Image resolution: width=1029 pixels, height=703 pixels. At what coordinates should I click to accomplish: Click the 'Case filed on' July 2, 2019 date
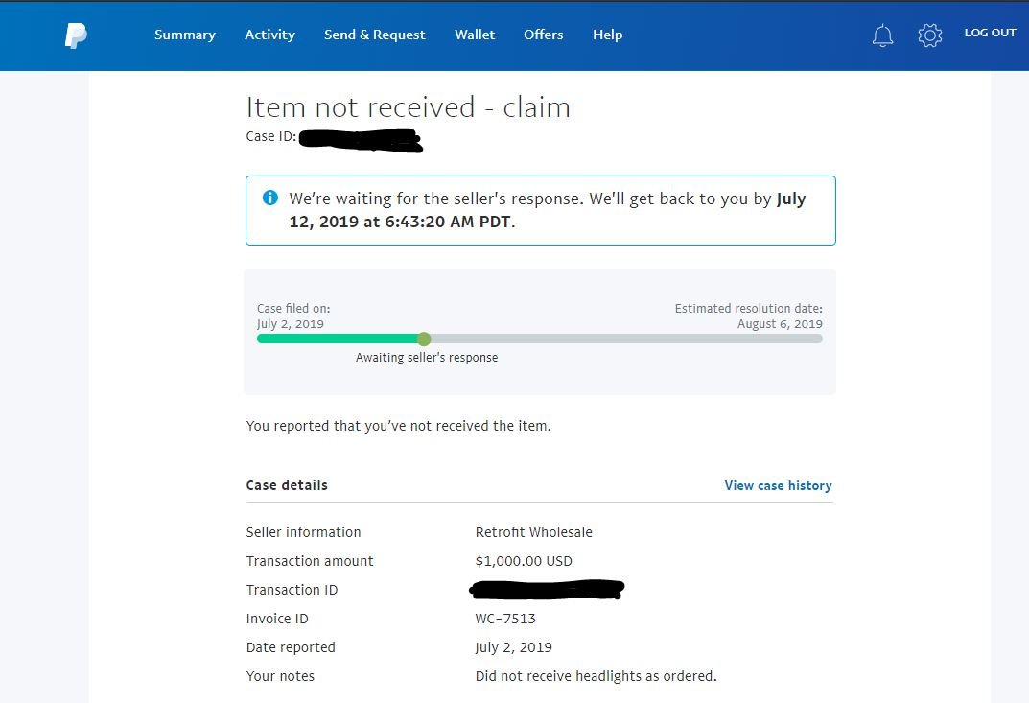290,323
